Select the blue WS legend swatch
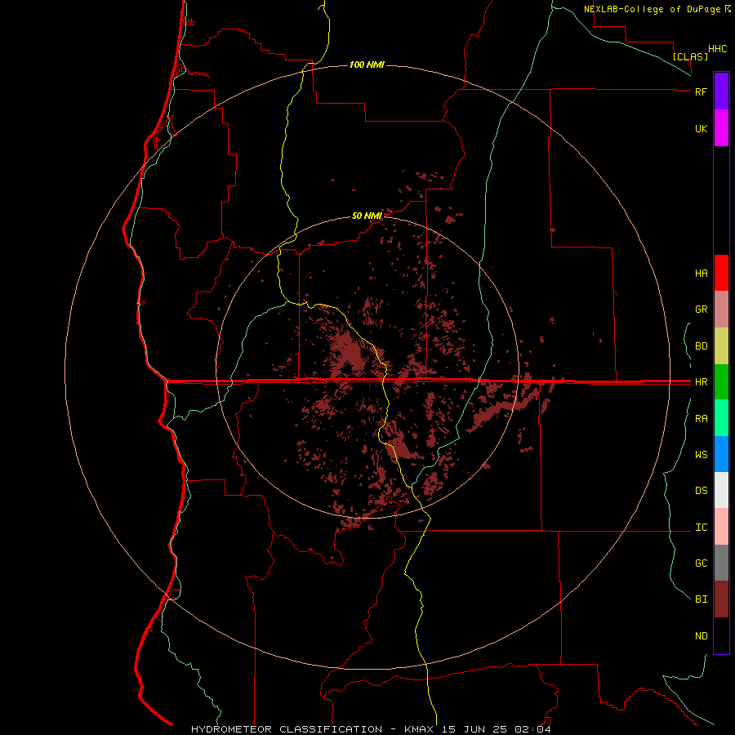Screen dimensions: 735x735 click(x=721, y=454)
